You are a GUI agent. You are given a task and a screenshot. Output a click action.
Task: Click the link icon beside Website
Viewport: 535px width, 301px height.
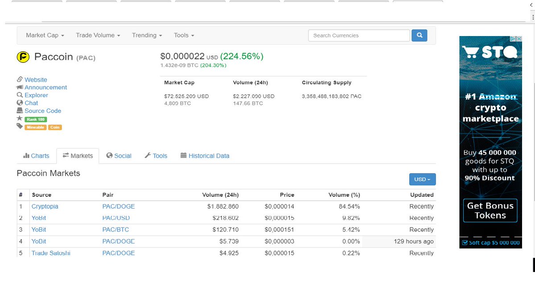[x=20, y=79]
